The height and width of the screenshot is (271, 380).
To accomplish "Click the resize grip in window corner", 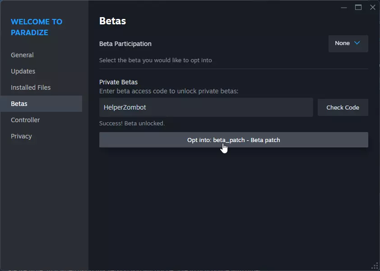I will [x=375, y=266].
